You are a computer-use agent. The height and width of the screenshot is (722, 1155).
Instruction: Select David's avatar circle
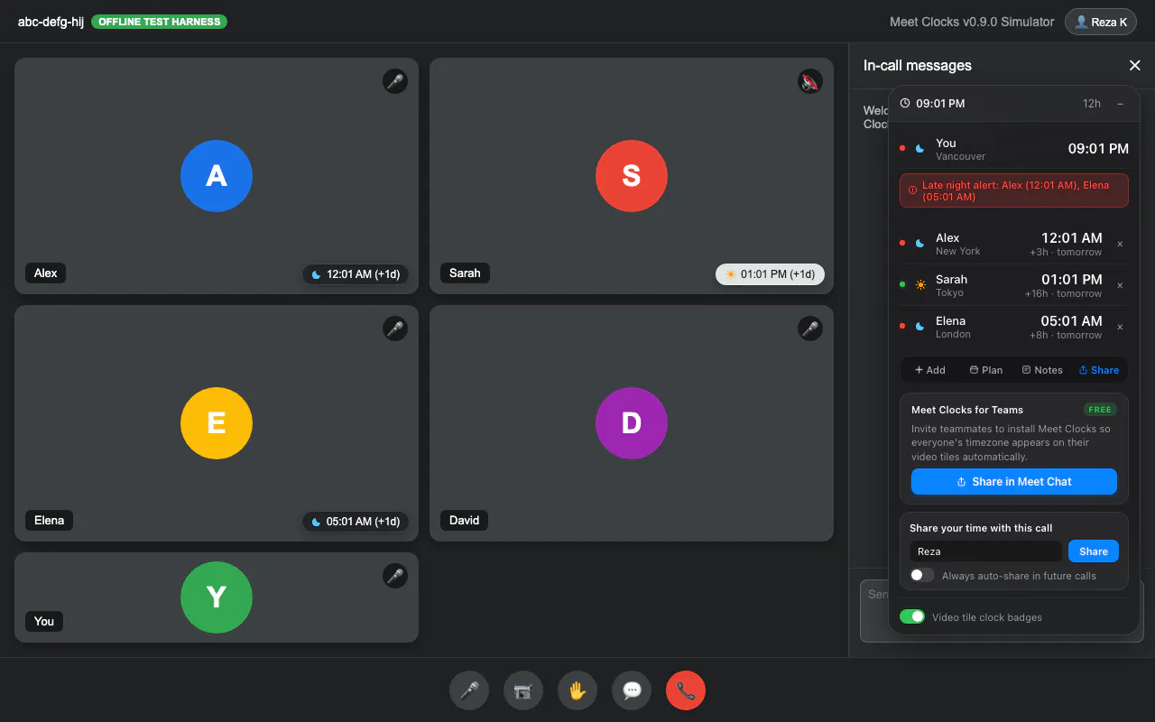point(632,422)
